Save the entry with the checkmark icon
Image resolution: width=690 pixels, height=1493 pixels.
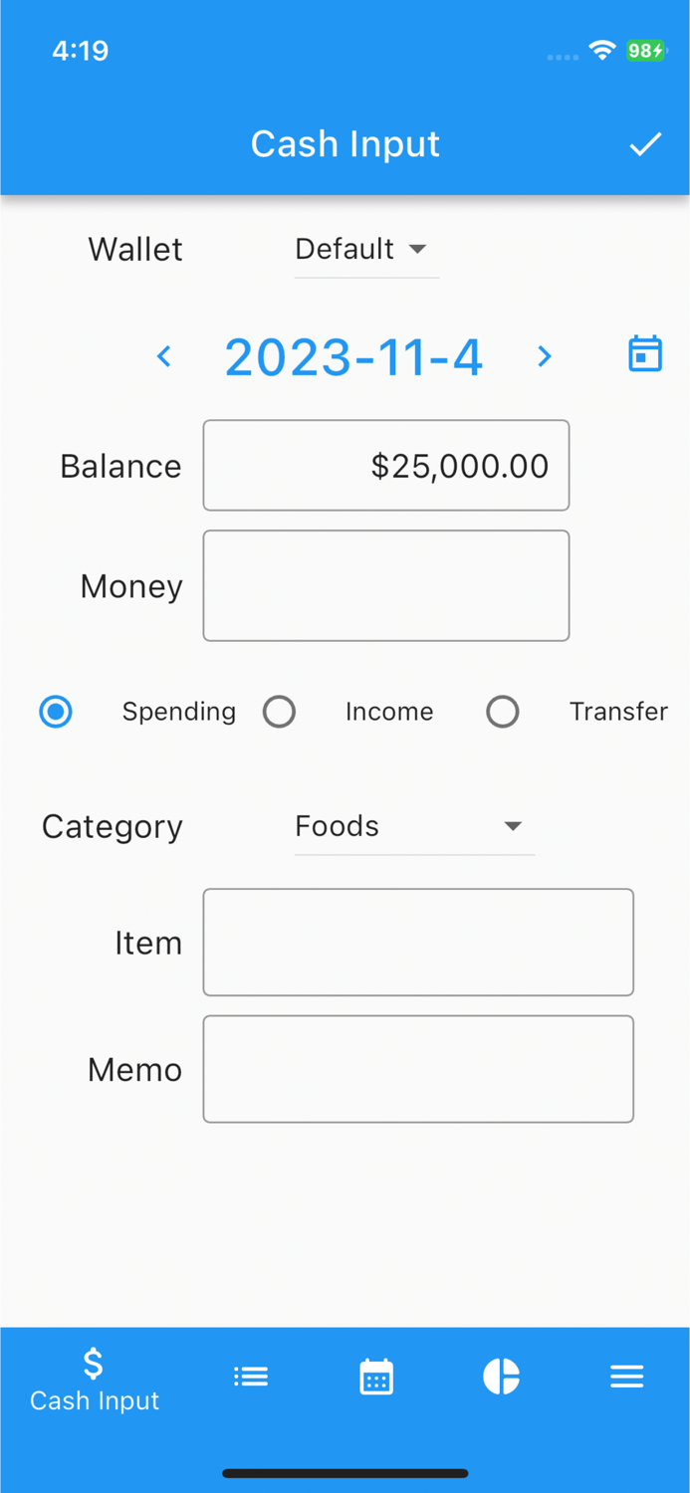click(x=645, y=143)
